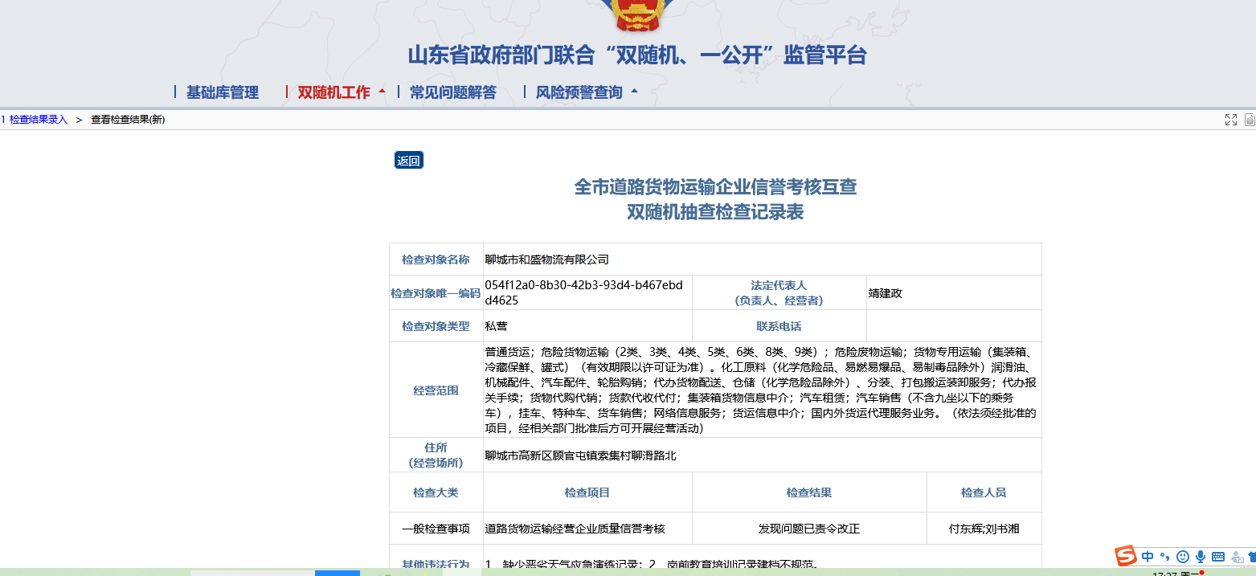The width and height of the screenshot is (1256, 576).
Task: Click the Sogou input method logo
Action: pos(1126,556)
